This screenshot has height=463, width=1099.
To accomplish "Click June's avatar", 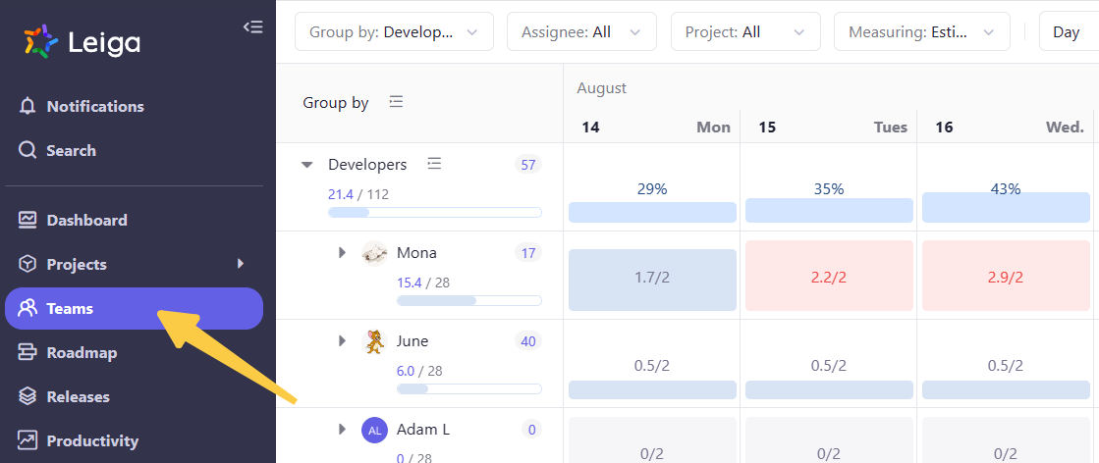I will click(x=374, y=341).
